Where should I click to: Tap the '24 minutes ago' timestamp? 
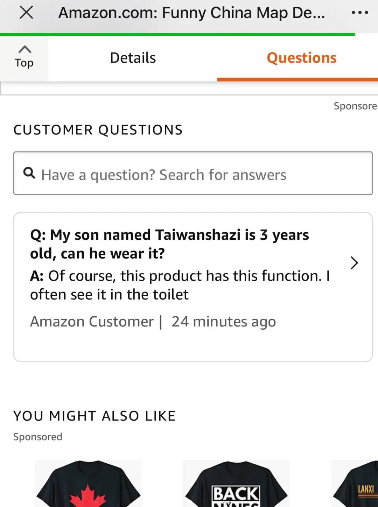224,322
